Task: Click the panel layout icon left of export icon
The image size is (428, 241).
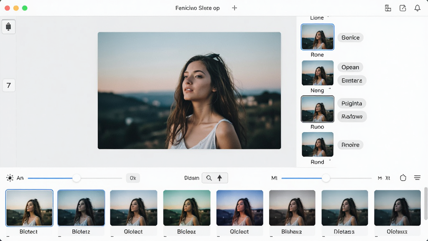Action: (x=388, y=8)
